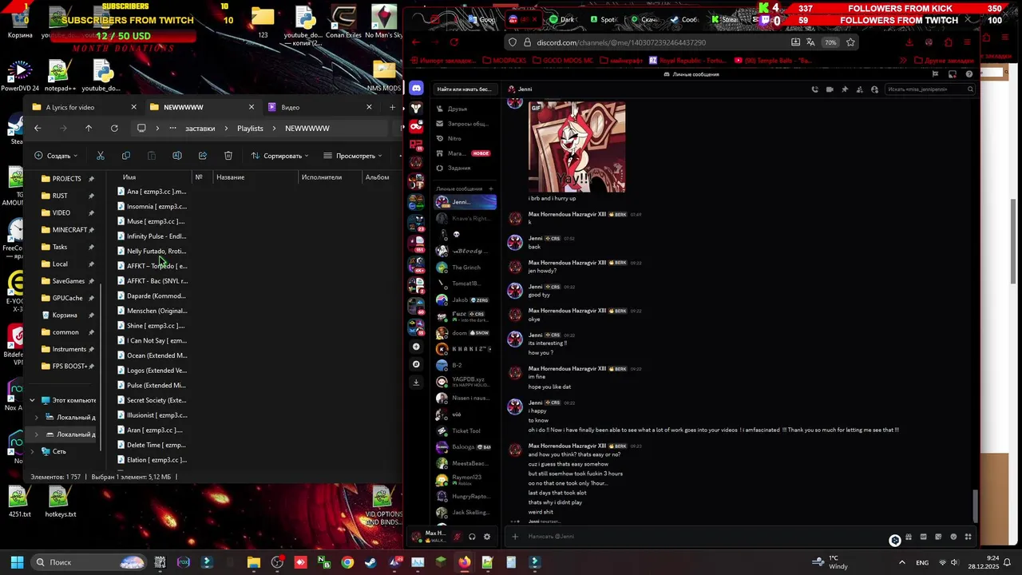Click Explorer cut scissors icon
Image resolution: width=1022 pixels, height=575 pixels.
101,156
